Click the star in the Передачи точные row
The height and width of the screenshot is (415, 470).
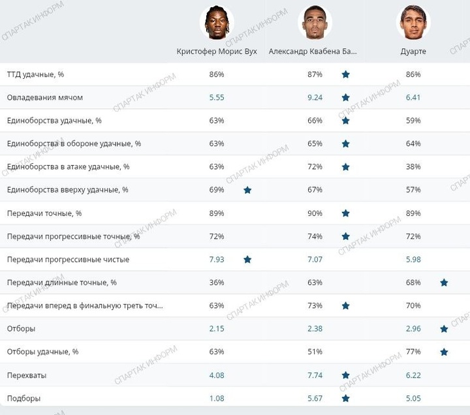tap(345, 213)
